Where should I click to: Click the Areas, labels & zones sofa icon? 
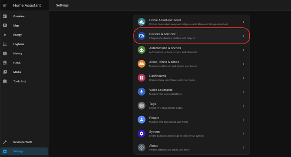tap(142, 64)
